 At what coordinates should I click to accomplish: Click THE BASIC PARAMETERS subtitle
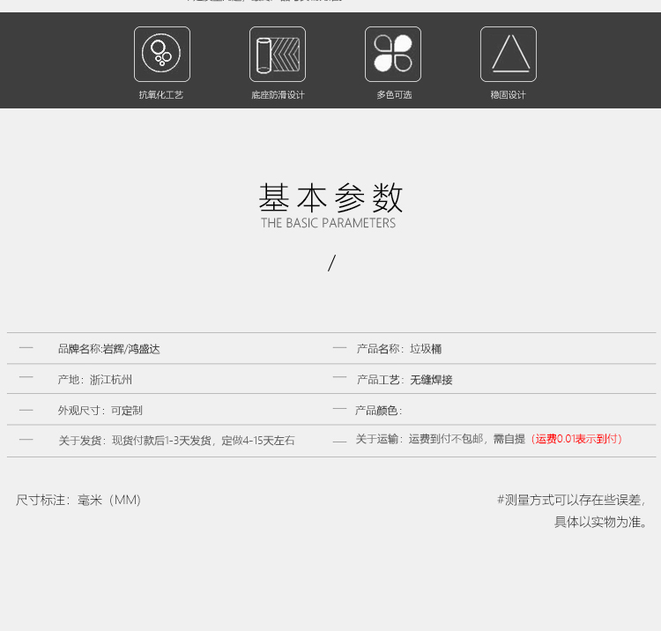(328, 224)
